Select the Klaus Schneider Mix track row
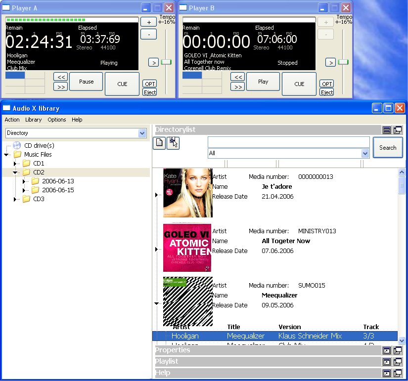Viewport: 408px width, 381px height. tap(275, 336)
